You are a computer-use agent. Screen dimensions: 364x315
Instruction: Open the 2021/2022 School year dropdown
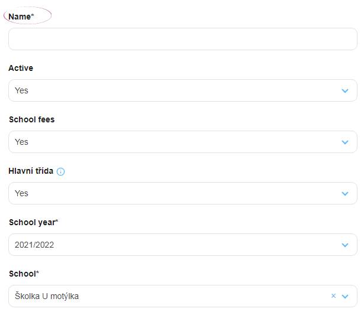[x=183, y=245]
